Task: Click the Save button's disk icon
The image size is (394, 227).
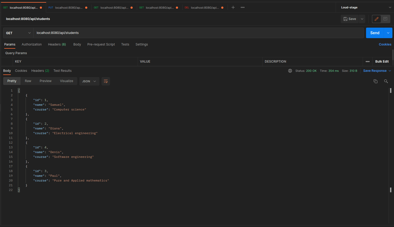Action: pos(345,19)
